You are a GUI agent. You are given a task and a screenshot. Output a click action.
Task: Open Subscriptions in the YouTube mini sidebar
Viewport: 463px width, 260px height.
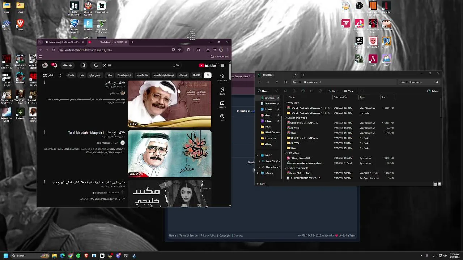click(x=222, y=104)
